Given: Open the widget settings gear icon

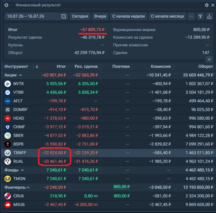Looking at the screenshot, I should coord(207,5).
